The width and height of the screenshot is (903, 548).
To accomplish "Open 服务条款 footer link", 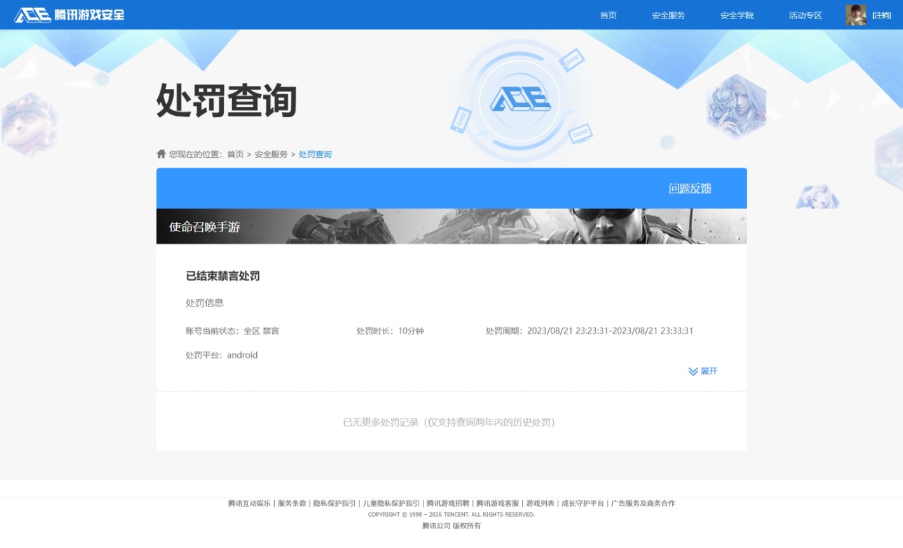I will pos(292,503).
